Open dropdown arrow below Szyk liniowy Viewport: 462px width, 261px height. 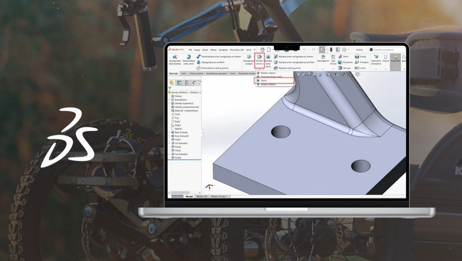click(x=333, y=69)
